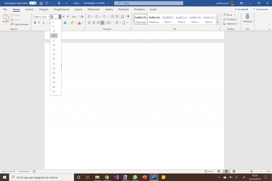Open Chrome from the taskbar
This screenshot has height=181, width=272.
107,177
